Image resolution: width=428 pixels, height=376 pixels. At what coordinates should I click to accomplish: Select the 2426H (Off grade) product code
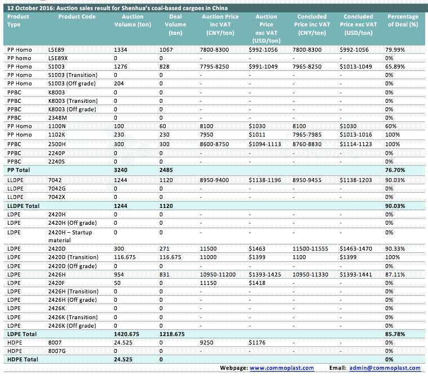[72, 300]
